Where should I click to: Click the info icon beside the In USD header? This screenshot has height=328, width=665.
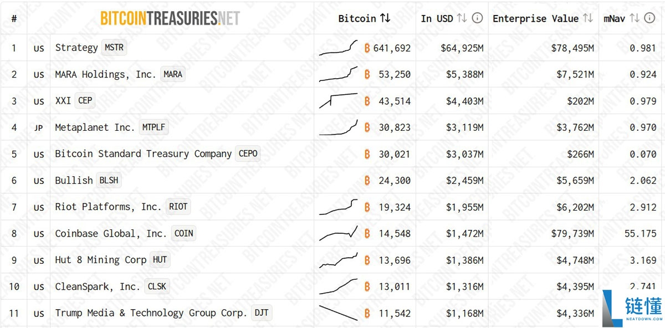pyautogui.click(x=477, y=18)
